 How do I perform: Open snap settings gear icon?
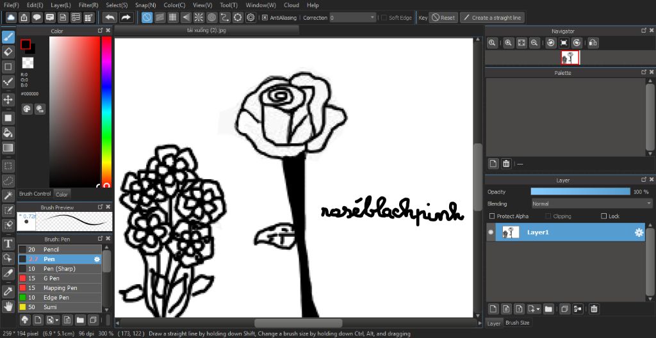coord(250,17)
